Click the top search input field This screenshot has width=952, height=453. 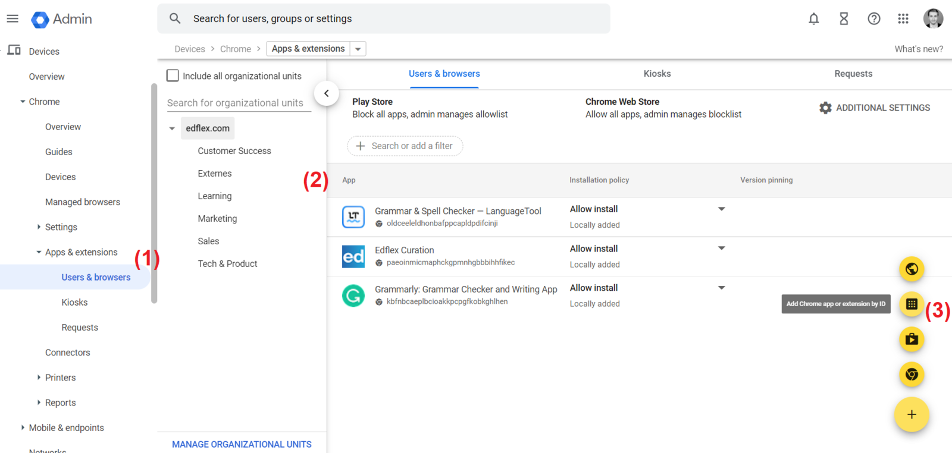coord(384,18)
